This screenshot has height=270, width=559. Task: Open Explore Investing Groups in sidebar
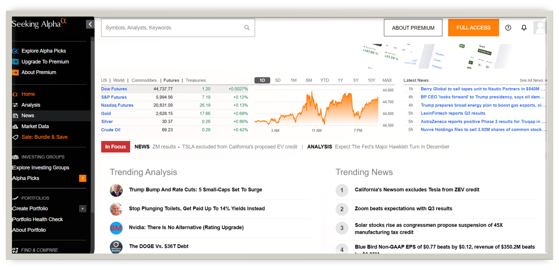click(41, 168)
